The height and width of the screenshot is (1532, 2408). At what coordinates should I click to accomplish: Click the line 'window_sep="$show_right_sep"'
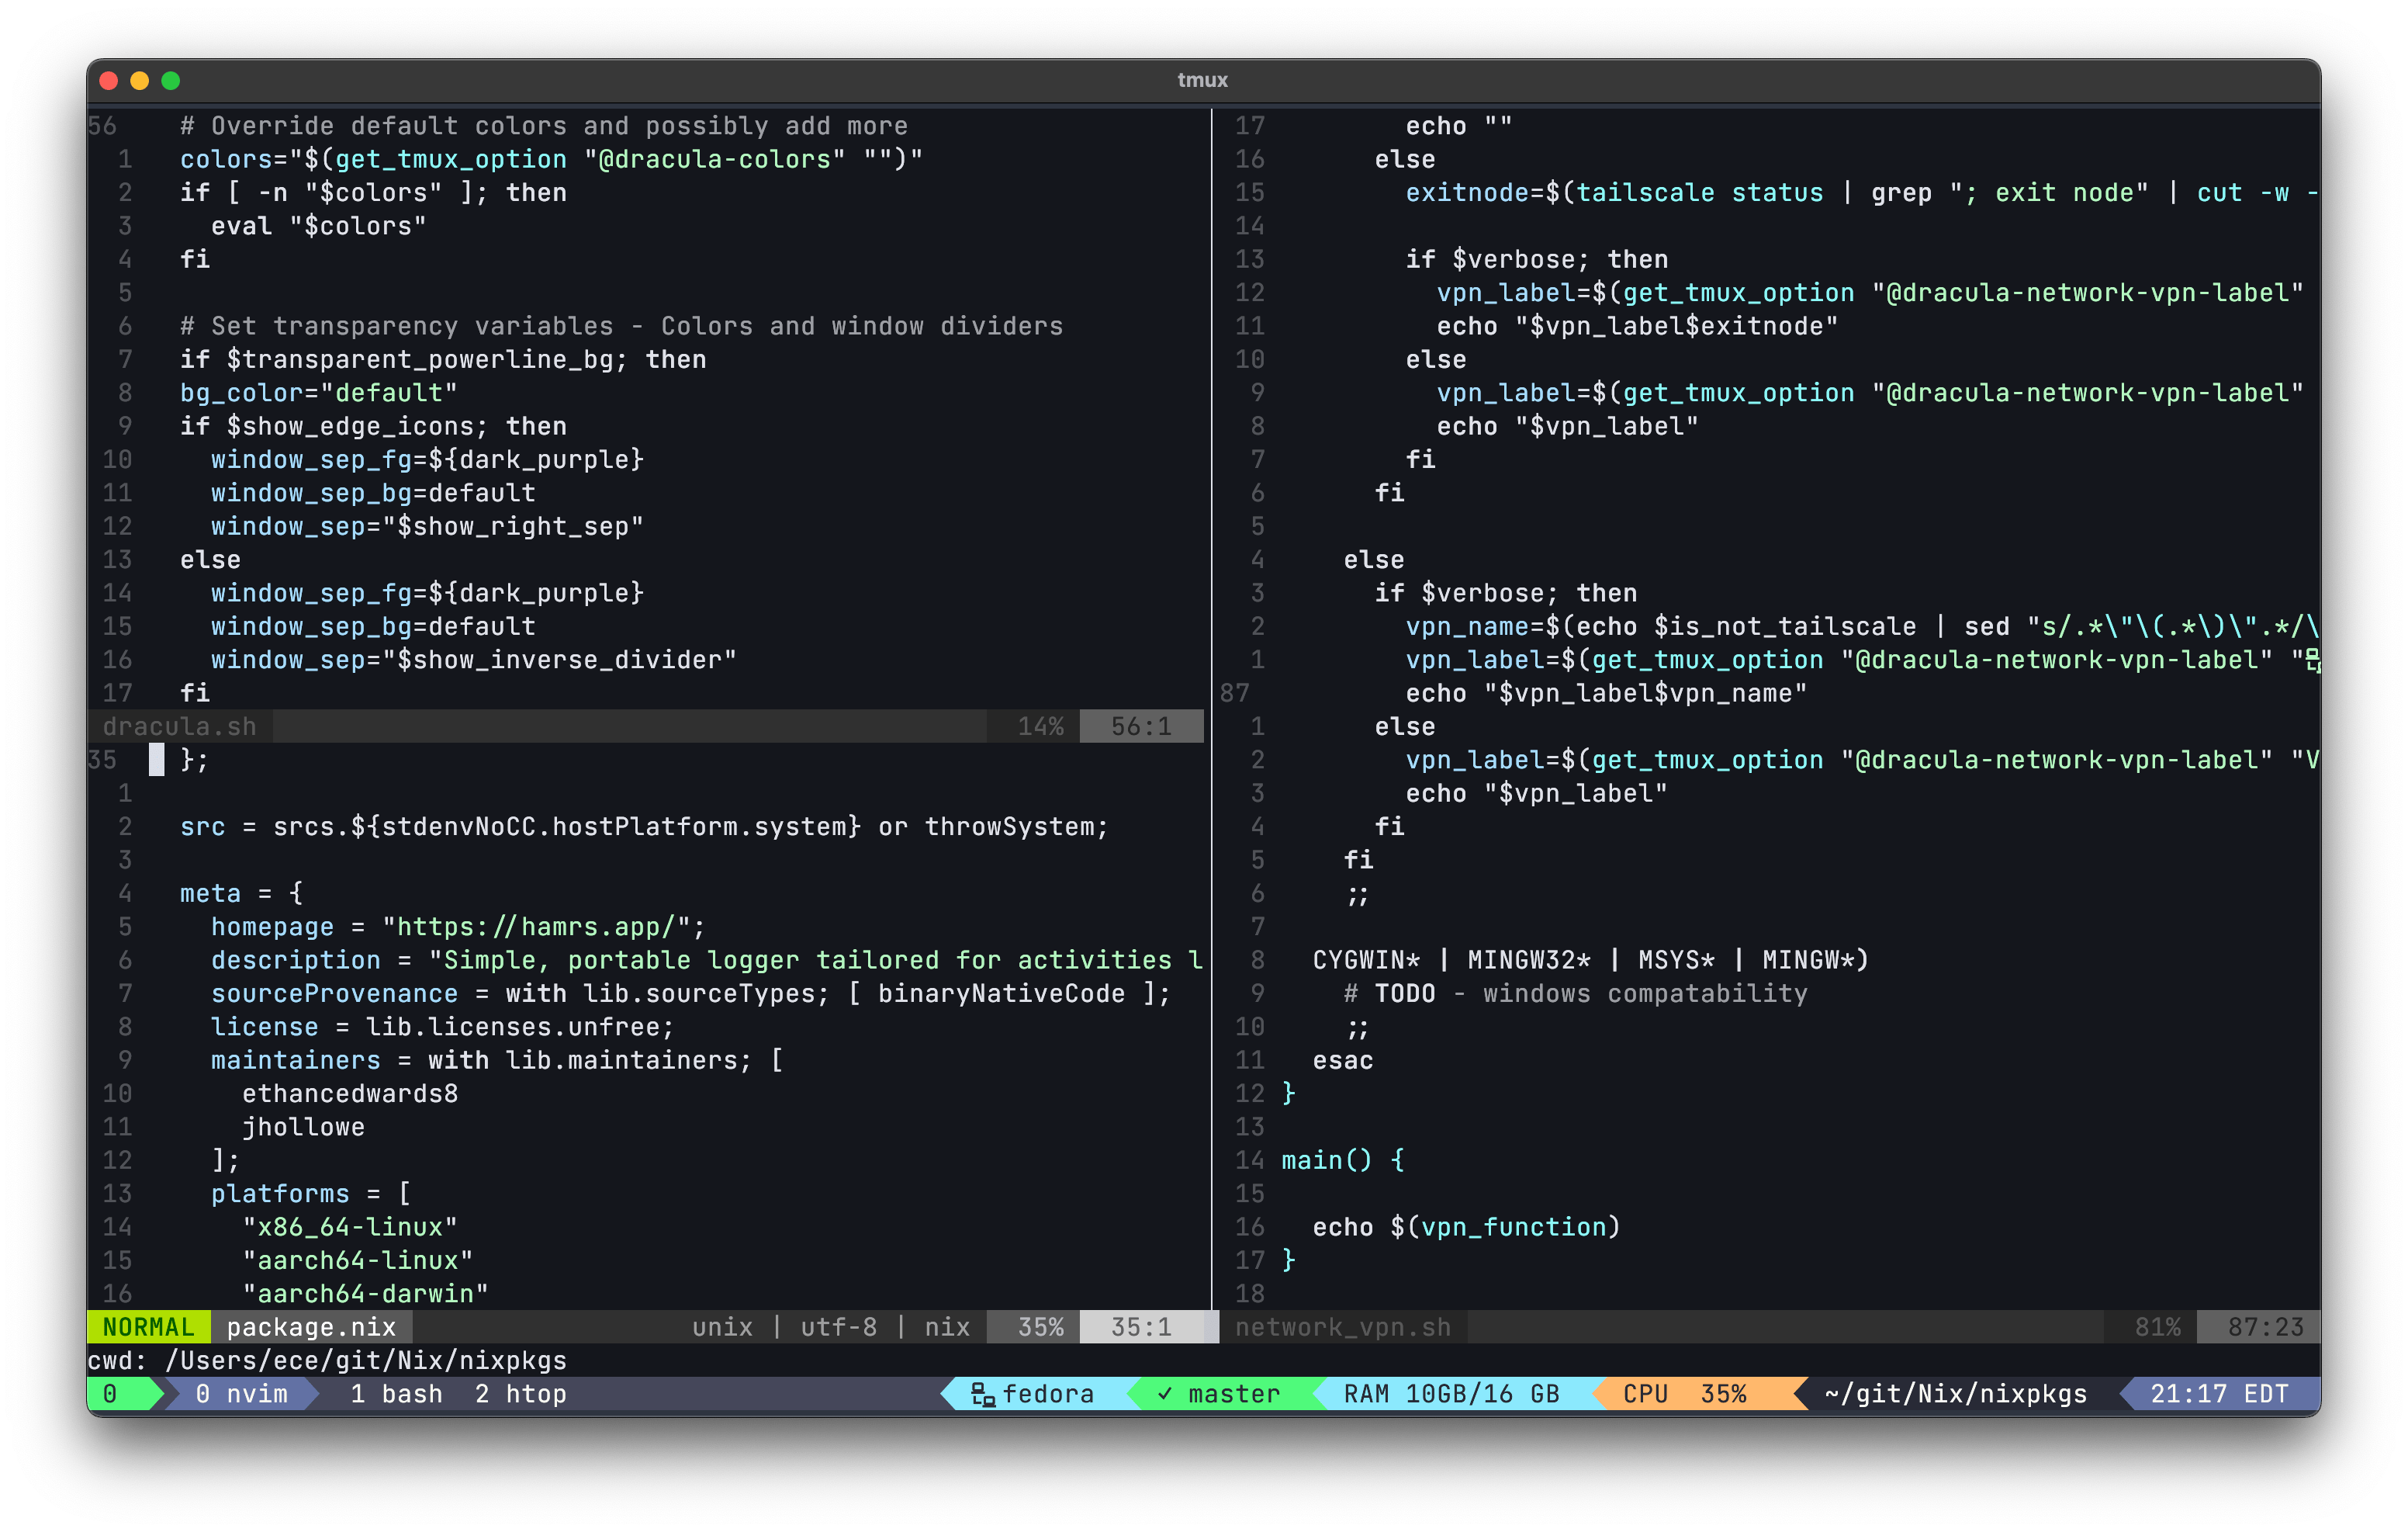[x=427, y=526]
